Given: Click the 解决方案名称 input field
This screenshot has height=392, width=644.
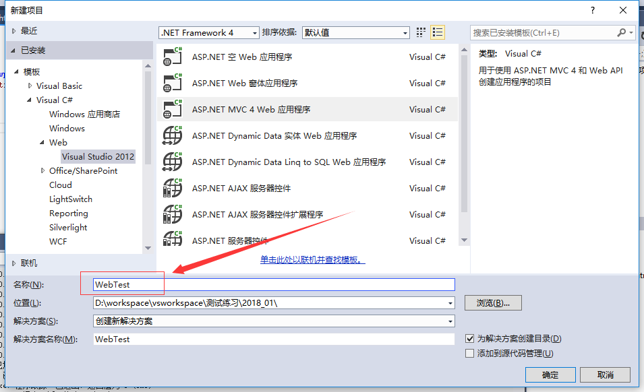Looking at the screenshot, I should 274,339.
